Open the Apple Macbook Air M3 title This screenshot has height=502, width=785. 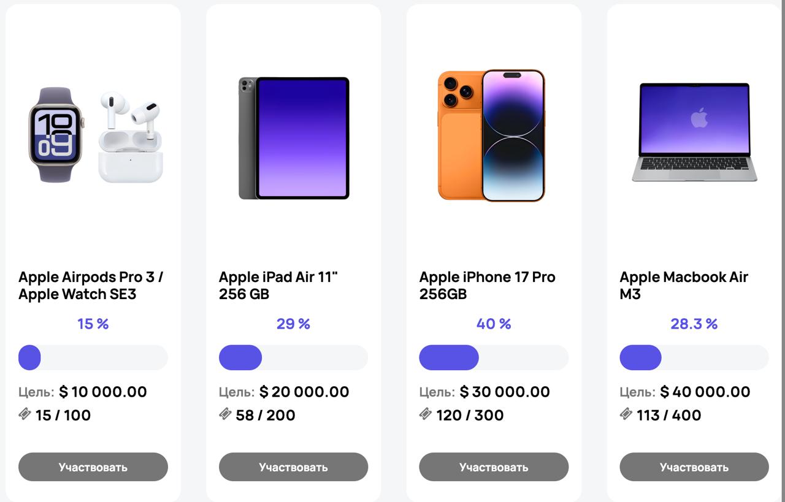(684, 286)
